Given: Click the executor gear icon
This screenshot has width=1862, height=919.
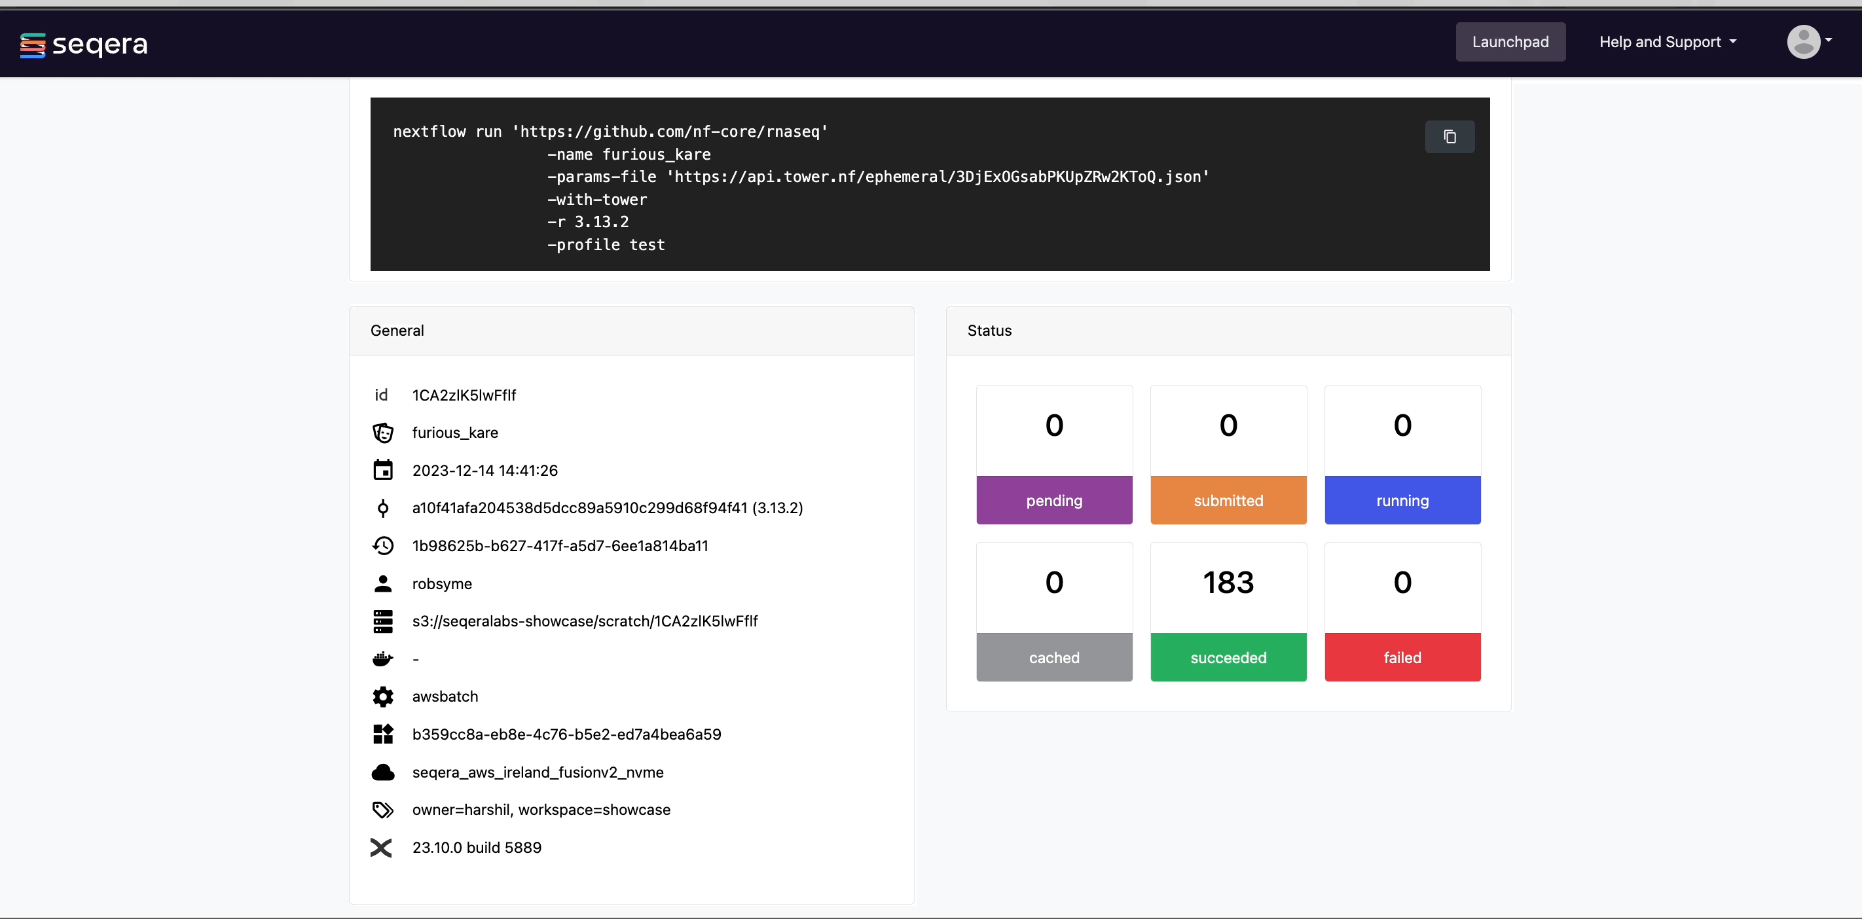Looking at the screenshot, I should 382,696.
